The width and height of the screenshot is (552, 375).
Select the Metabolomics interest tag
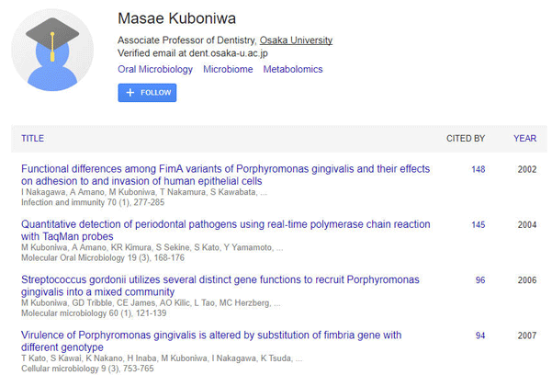point(293,69)
